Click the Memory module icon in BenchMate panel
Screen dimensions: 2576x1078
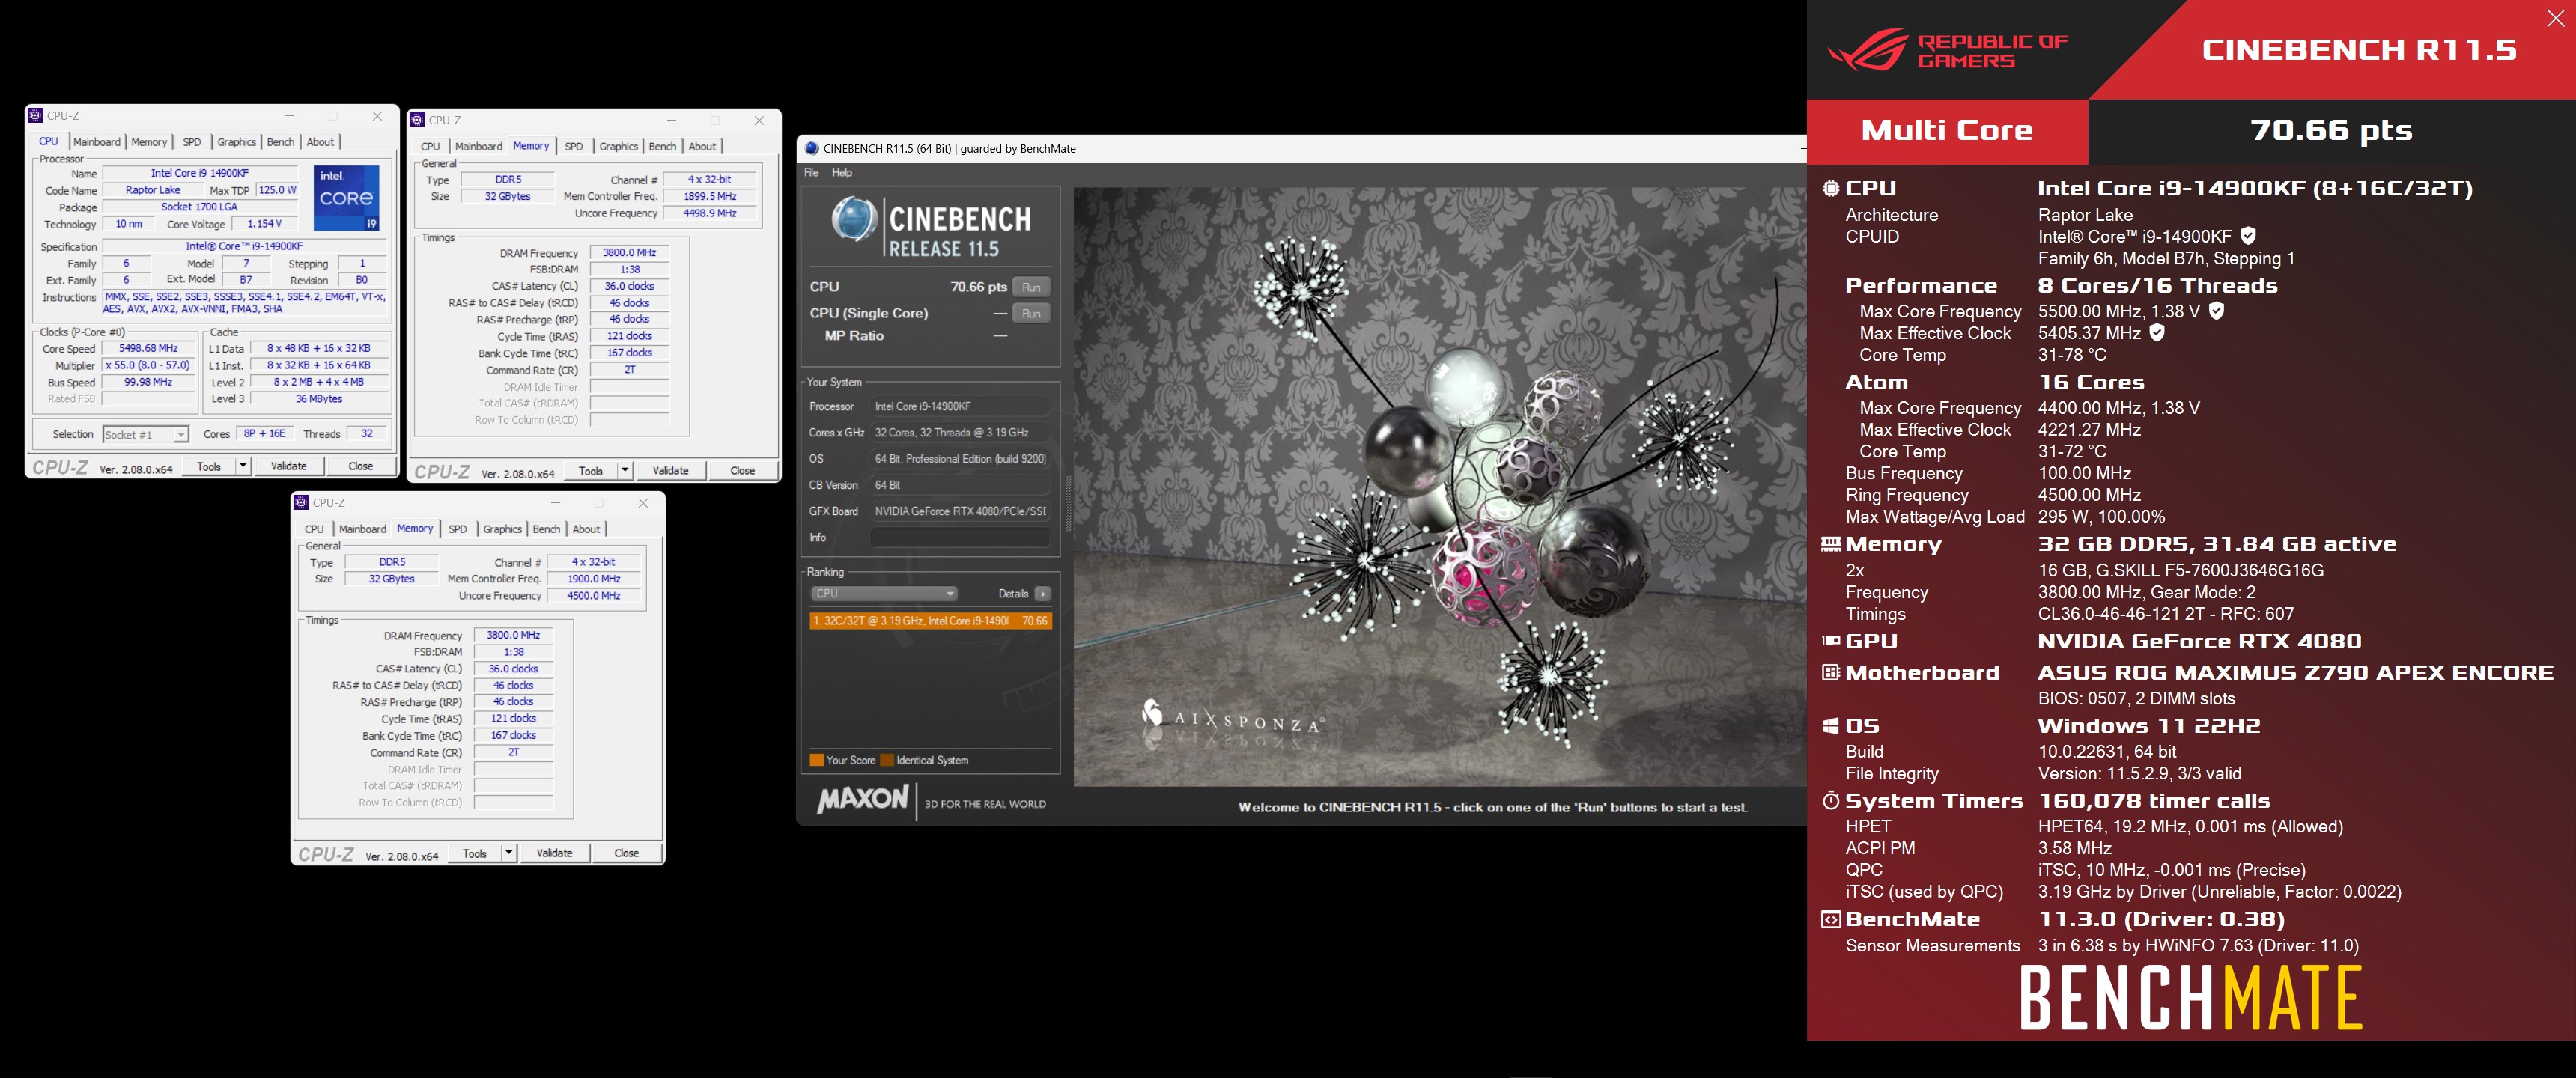(1831, 544)
